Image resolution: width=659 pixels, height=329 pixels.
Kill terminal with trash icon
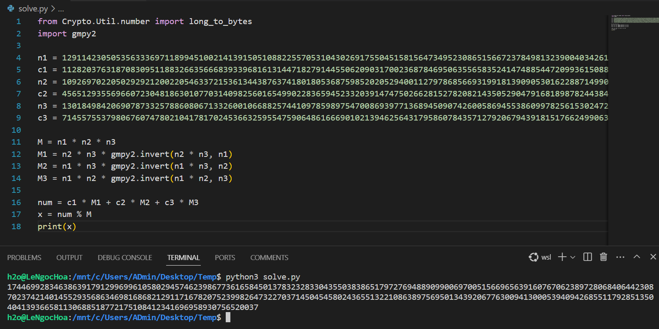pos(604,257)
